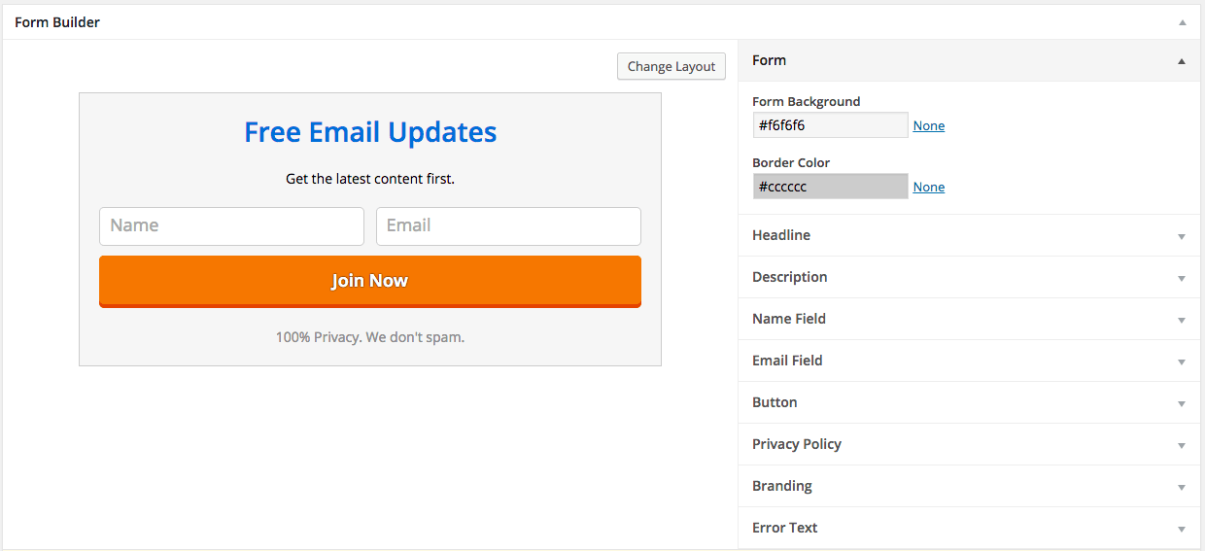Click the Change Layout button
The image size is (1205, 551).
(x=671, y=66)
